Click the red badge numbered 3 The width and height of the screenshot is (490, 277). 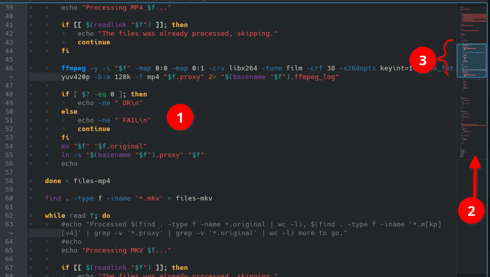tap(423, 60)
